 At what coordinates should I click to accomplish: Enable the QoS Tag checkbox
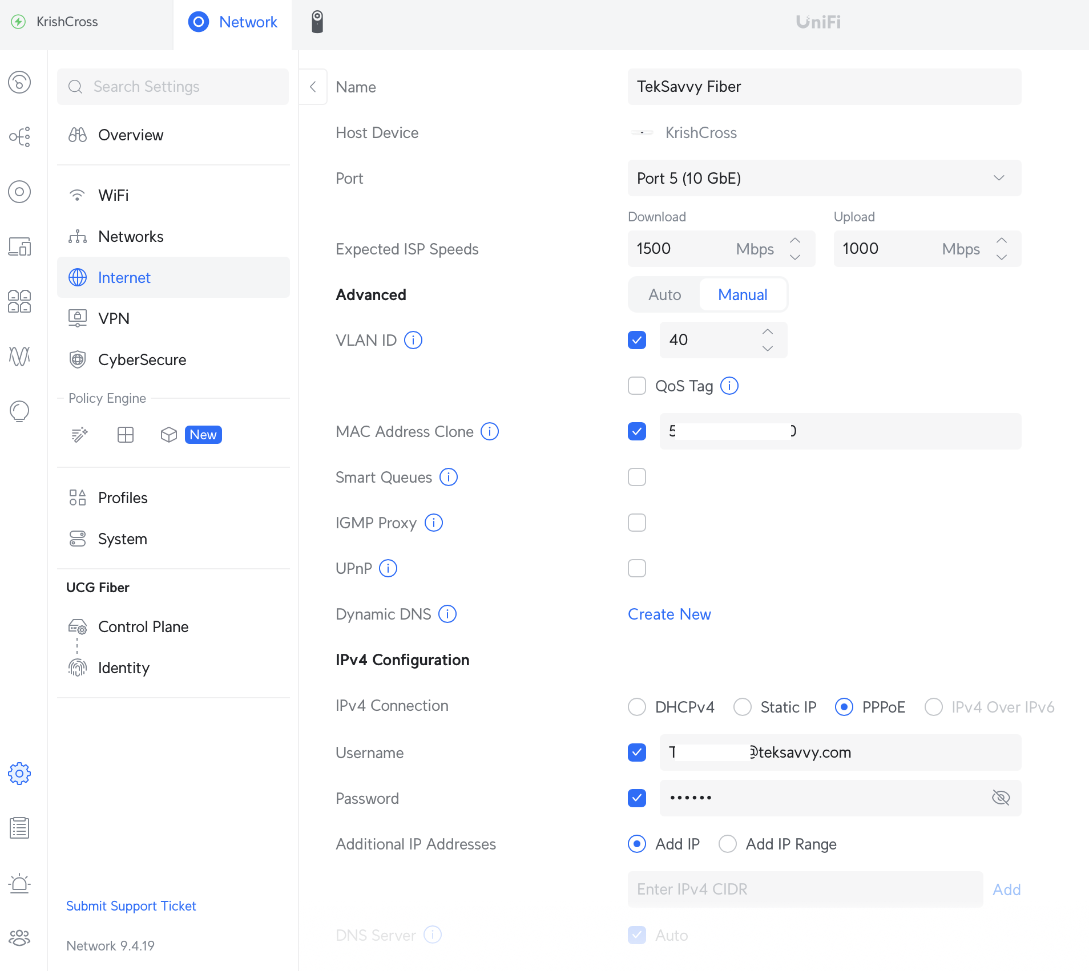pyautogui.click(x=637, y=386)
